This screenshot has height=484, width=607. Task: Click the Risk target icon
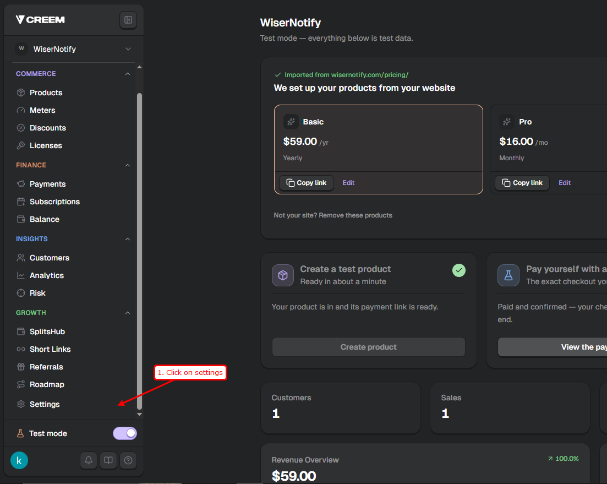coord(21,293)
